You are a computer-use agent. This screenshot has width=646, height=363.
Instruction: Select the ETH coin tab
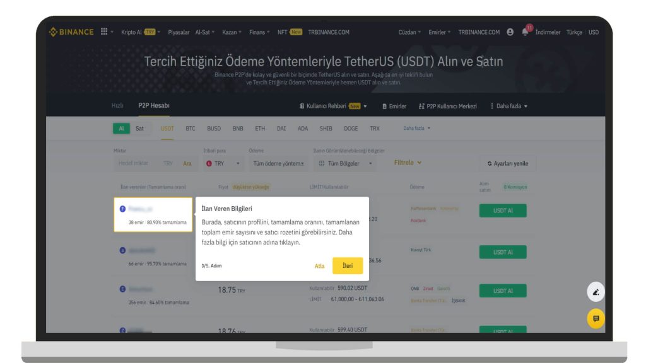pyautogui.click(x=260, y=129)
